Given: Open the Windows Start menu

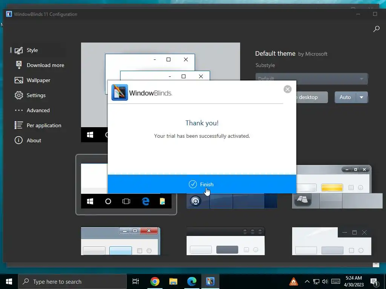Looking at the screenshot, I should click(9, 281).
